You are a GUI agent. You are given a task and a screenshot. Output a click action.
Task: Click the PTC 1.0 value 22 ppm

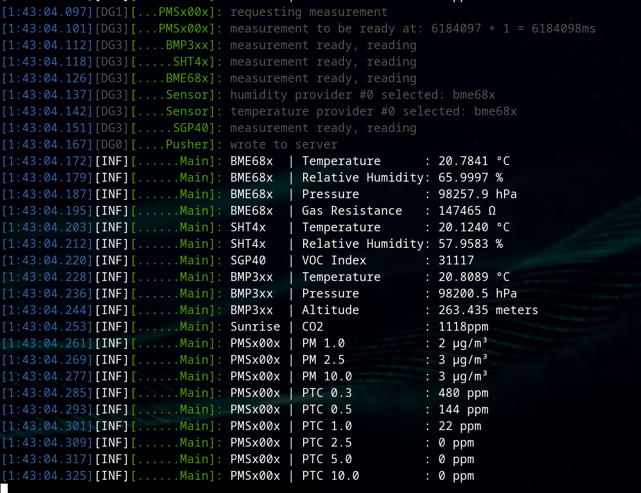coord(460,426)
